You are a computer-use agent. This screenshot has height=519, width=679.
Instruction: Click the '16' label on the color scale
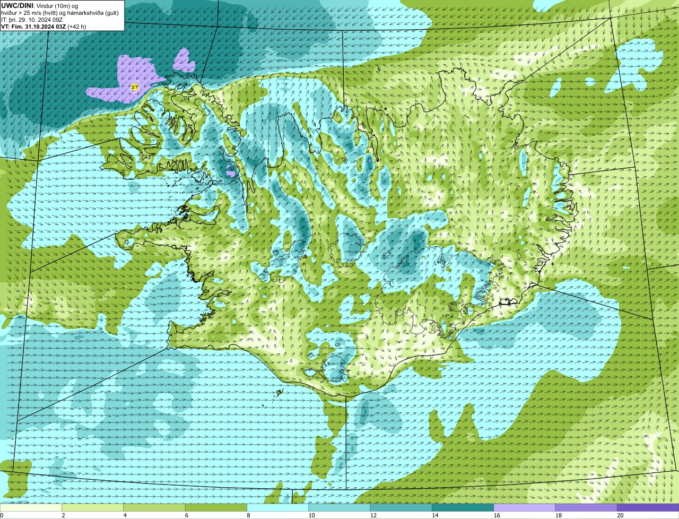point(497,515)
